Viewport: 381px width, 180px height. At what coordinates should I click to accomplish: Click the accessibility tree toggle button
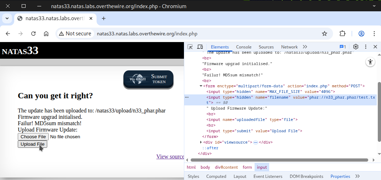[370, 62]
